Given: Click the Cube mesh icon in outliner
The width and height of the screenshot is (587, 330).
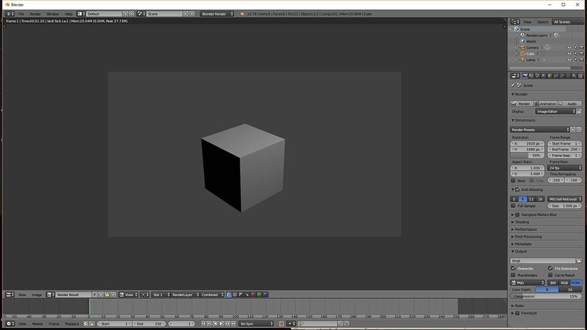Looking at the screenshot, I should [523, 54].
